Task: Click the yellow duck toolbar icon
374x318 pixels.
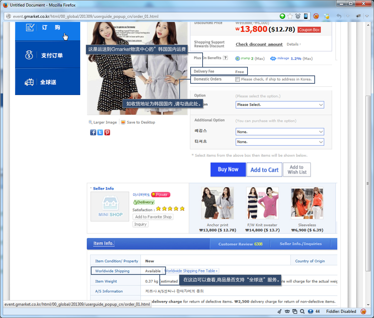Action: 327,16
